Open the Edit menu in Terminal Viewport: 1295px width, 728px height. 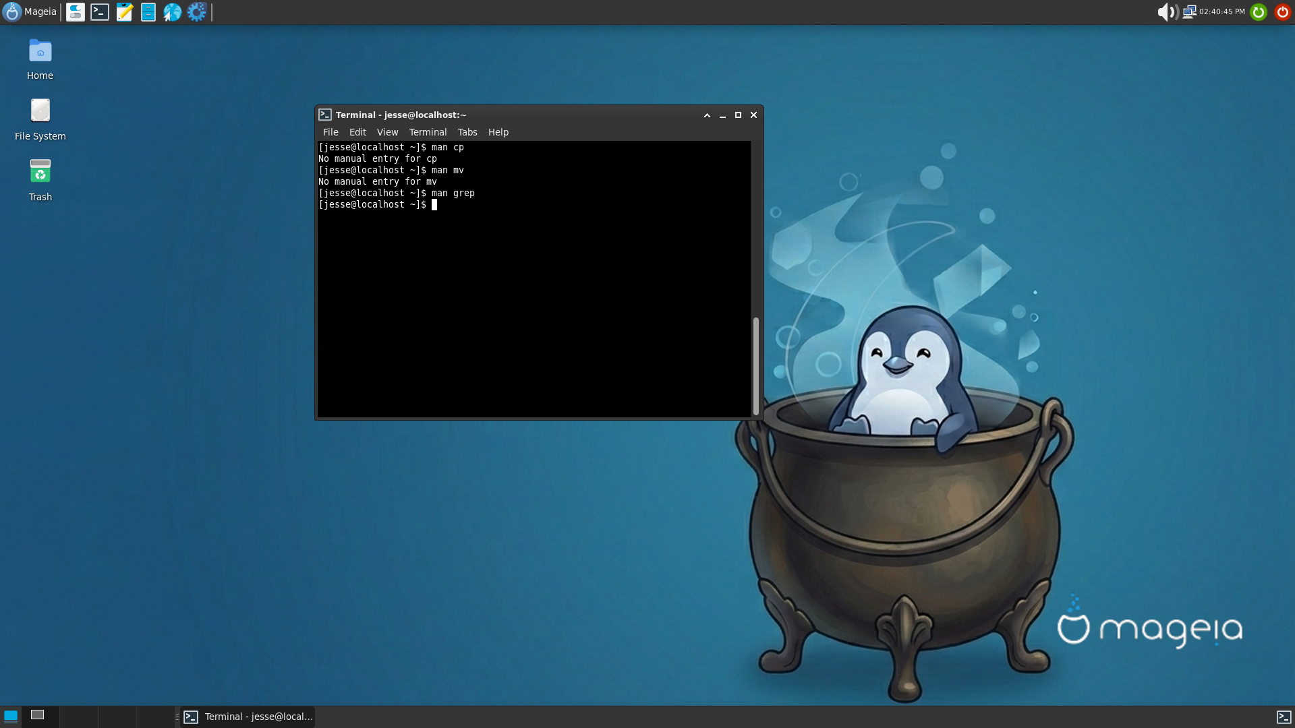(357, 132)
